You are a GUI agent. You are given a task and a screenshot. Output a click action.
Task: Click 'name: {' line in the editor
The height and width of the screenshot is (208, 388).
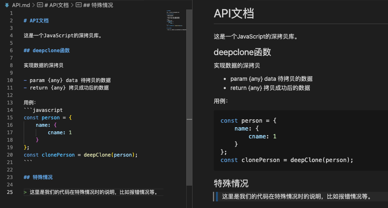click(46, 125)
